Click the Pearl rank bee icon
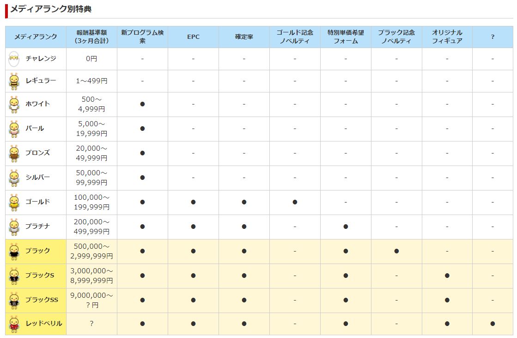This screenshot has width=517, height=338. pyautogui.click(x=14, y=129)
